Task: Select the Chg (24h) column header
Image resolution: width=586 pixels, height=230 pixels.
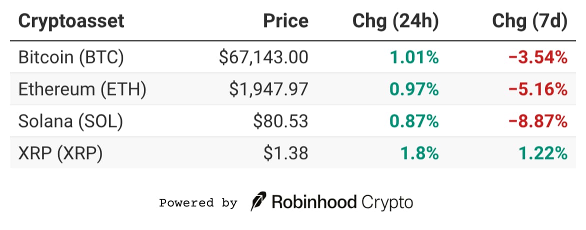Action: coord(395,21)
